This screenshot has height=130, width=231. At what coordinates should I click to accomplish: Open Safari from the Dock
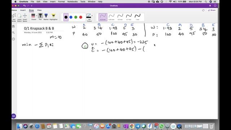click(37, 126)
